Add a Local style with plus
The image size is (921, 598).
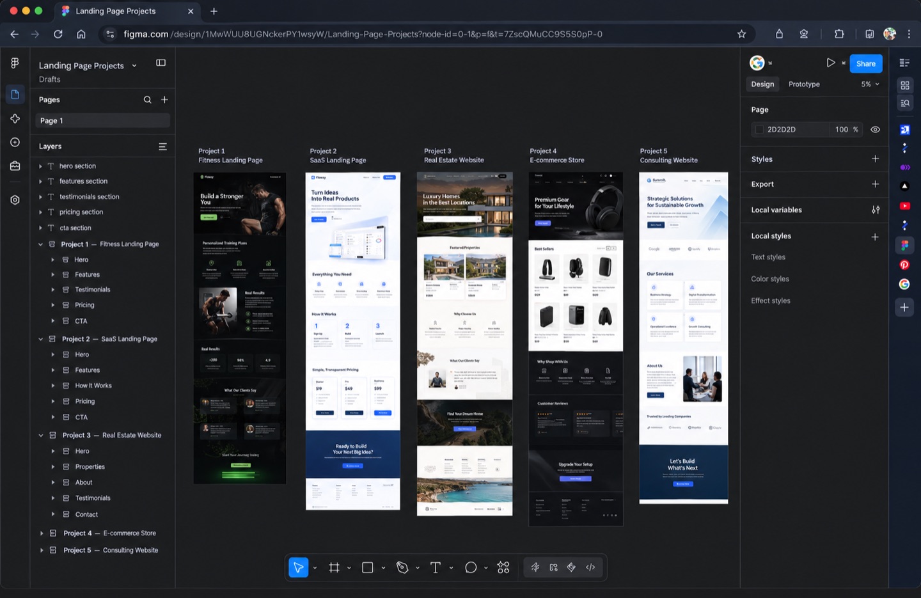[x=875, y=237]
